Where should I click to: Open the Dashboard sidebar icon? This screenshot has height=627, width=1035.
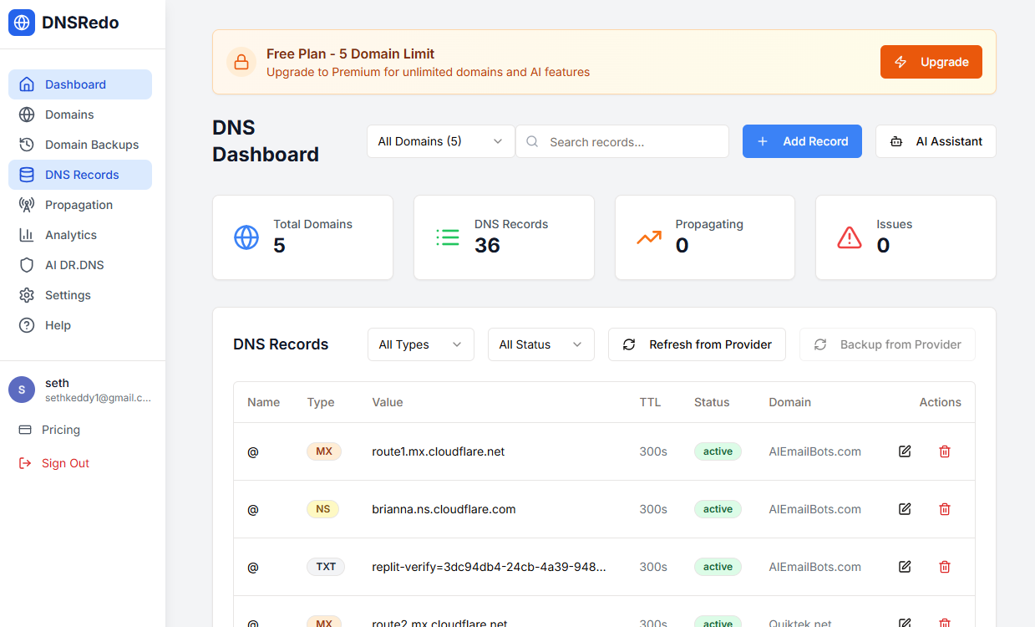coord(28,84)
